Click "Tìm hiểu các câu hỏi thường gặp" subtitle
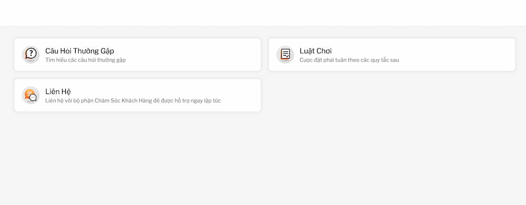The width and height of the screenshot is (526, 205). point(86,60)
